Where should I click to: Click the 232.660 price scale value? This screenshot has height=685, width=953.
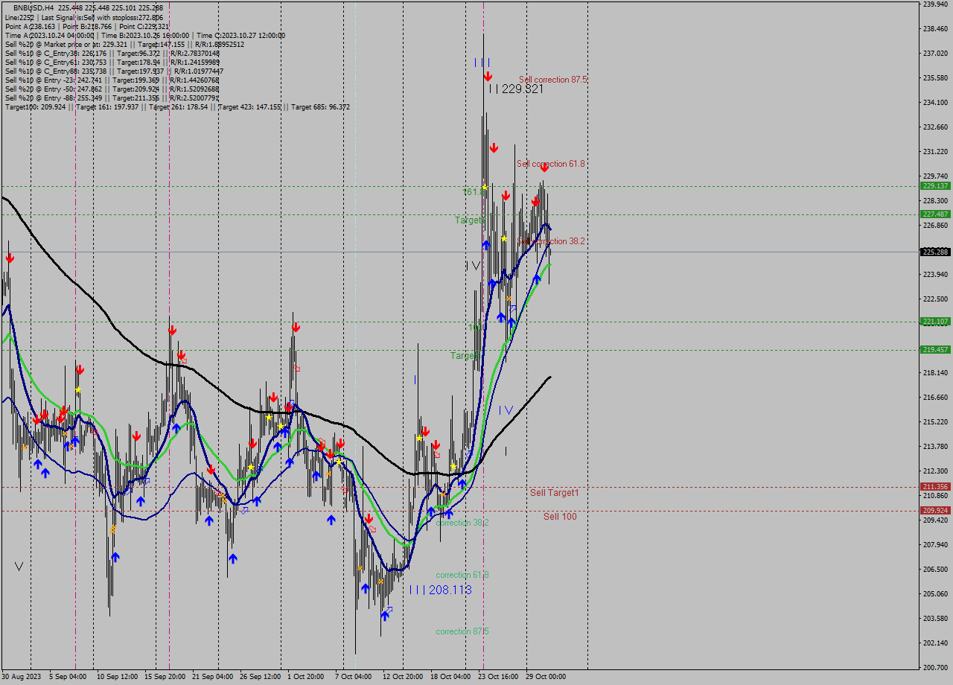[x=935, y=127]
